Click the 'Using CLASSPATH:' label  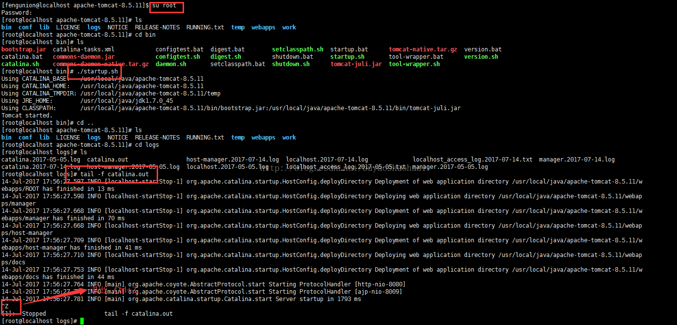28,108
